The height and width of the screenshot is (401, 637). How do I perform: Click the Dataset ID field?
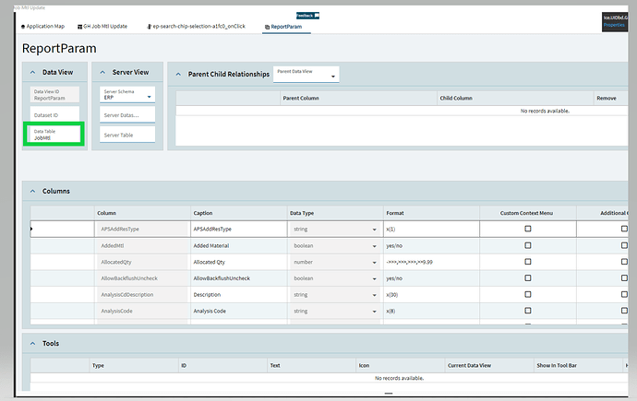tap(54, 115)
